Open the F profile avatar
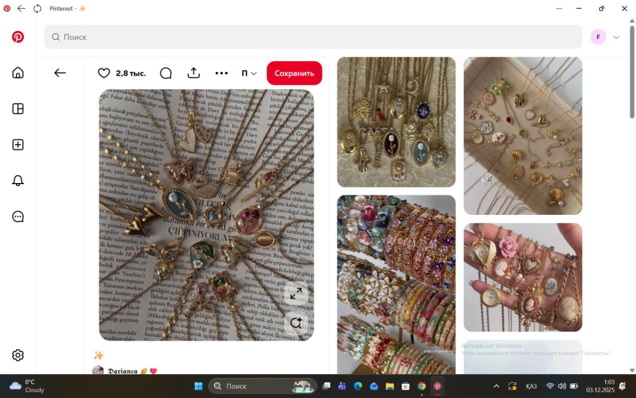Viewport: 636px width, 398px height. 598,37
